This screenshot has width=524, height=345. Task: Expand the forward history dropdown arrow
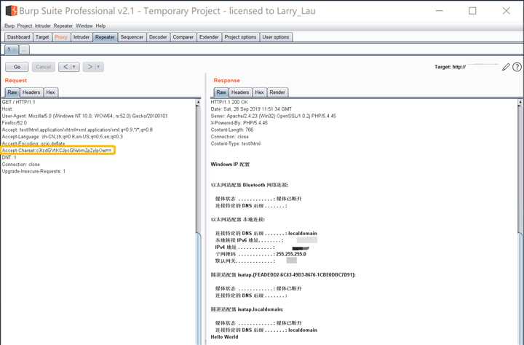tap(99, 67)
